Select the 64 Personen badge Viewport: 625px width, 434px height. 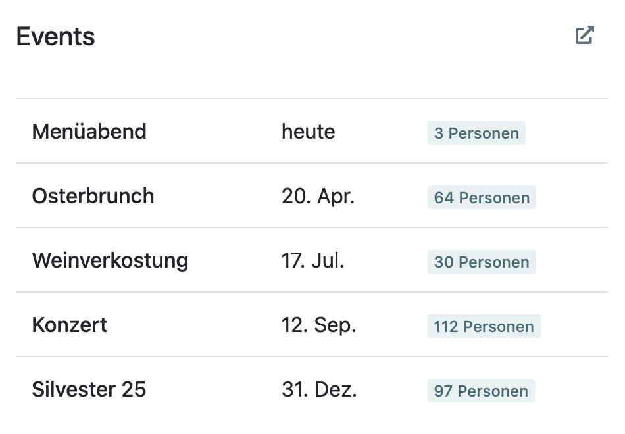click(482, 197)
